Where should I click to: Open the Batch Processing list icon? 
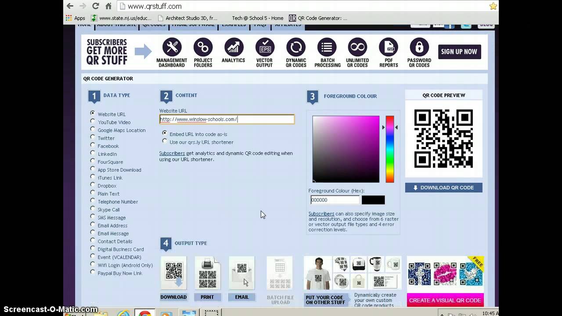327,47
